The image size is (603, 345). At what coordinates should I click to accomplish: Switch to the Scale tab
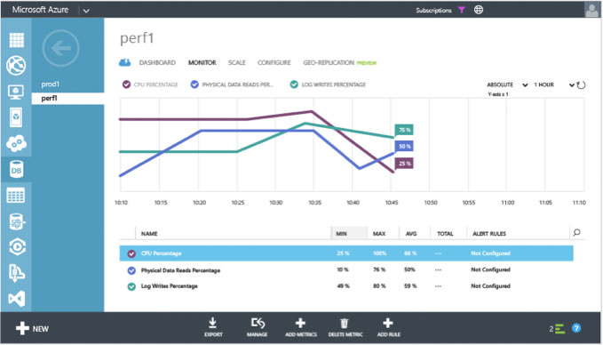[x=237, y=62]
